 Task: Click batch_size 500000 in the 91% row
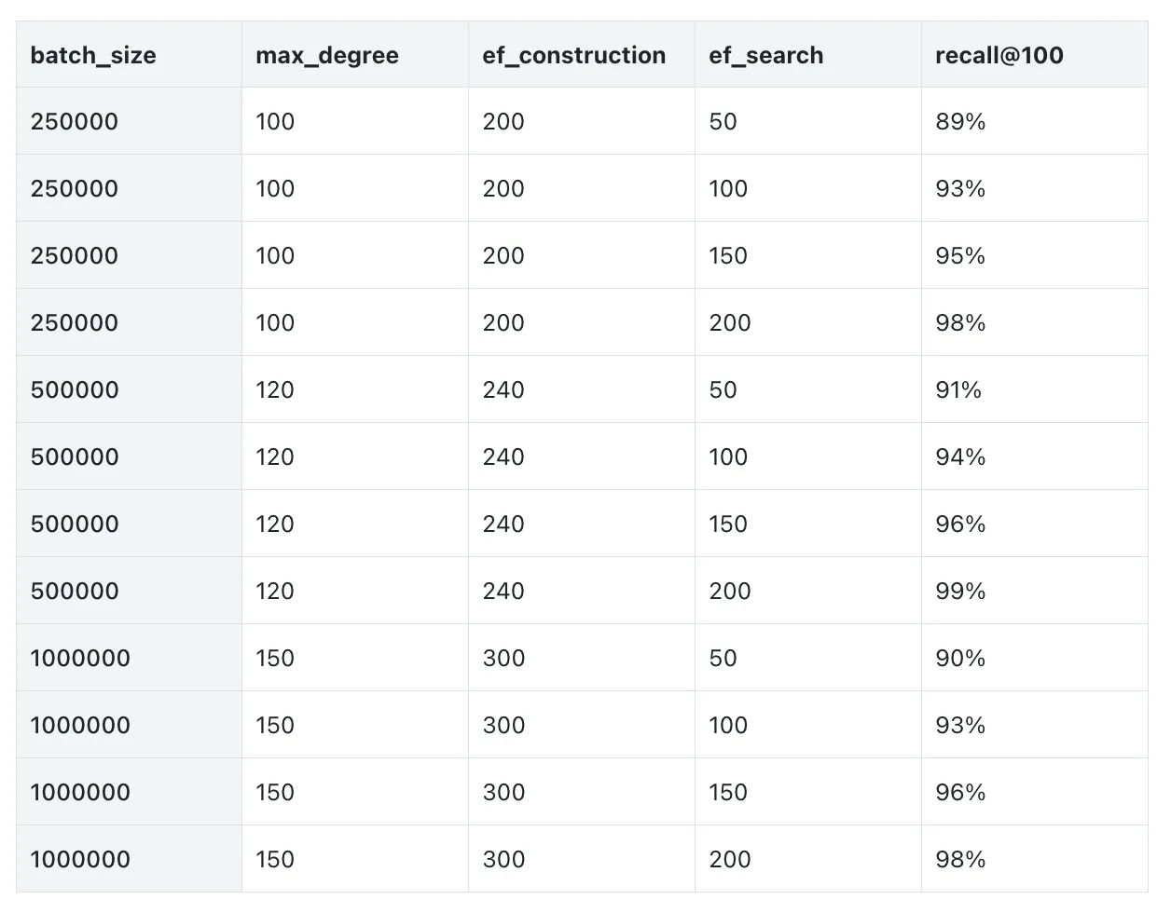[x=75, y=390]
